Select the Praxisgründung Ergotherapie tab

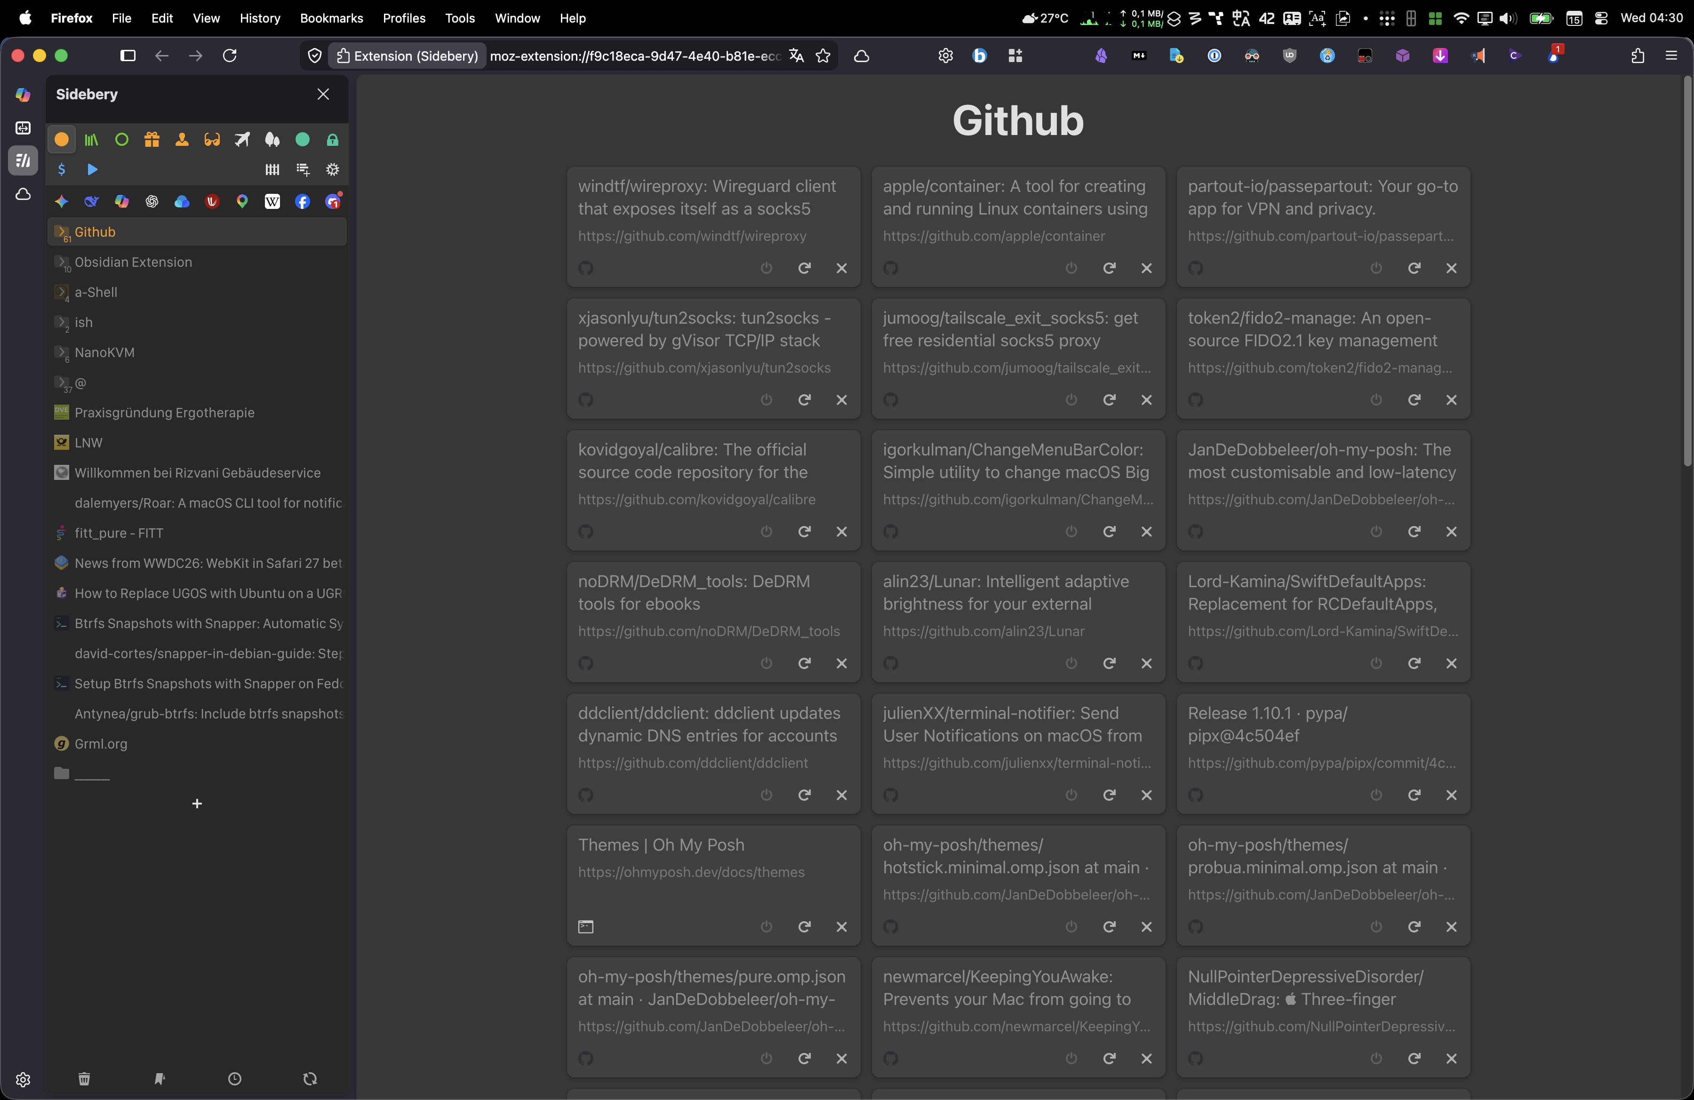point(197,413)
